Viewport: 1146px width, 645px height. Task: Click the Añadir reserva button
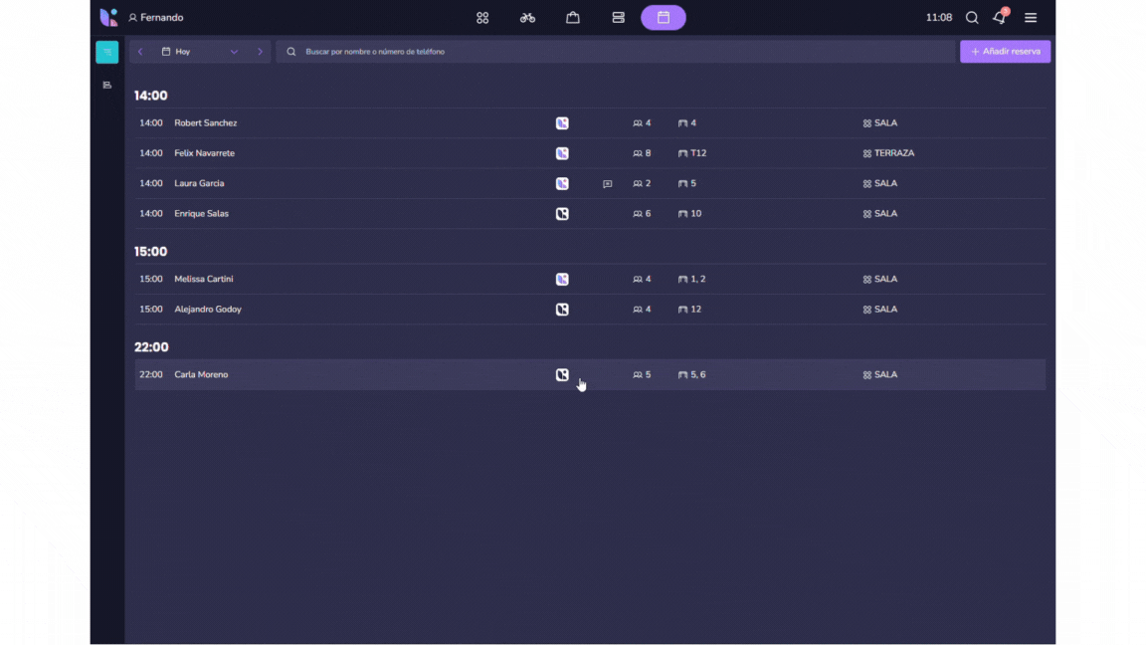point(1005,52)
